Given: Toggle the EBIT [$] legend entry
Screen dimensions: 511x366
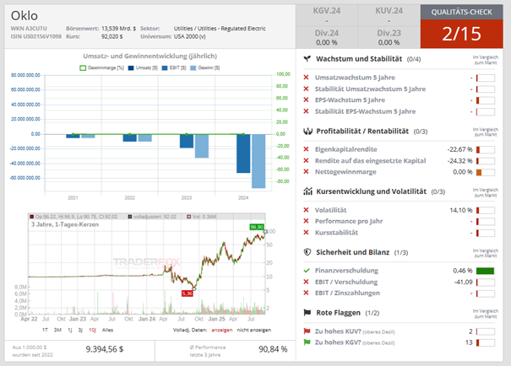Looking at the screenshot, I should [x=174, y=67].
